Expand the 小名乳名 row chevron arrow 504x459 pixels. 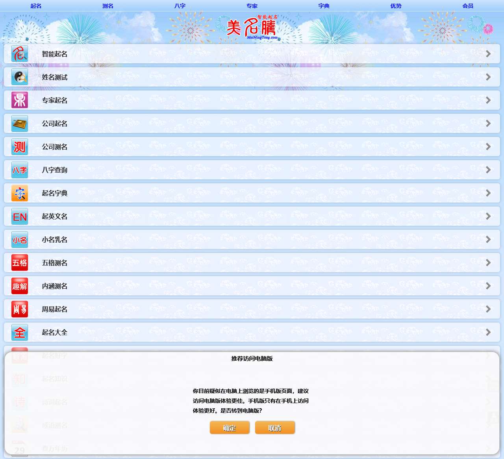click(x=488, y=240)
